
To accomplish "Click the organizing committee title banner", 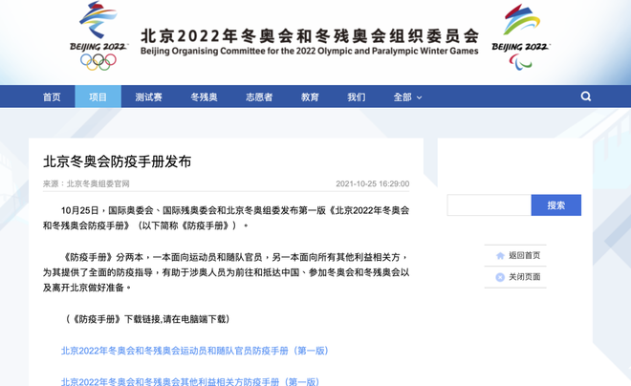I will pyautogui.click(x=310, y=41).
